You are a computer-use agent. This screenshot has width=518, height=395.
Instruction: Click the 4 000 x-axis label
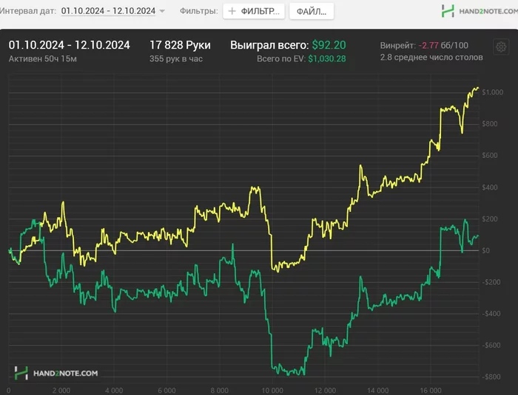pos(114,391)
